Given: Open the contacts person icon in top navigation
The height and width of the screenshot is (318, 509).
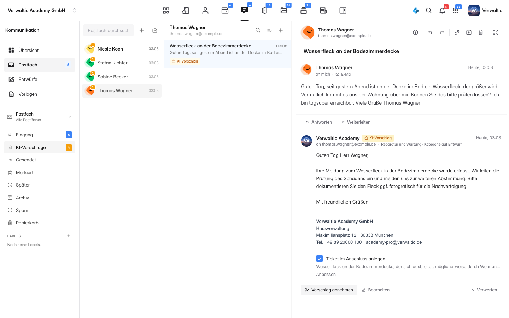Looking at the screenshot, I should 205,11.
